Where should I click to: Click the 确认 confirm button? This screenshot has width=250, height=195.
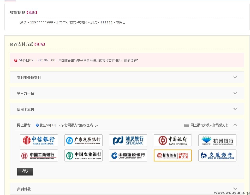coord(25,172)
